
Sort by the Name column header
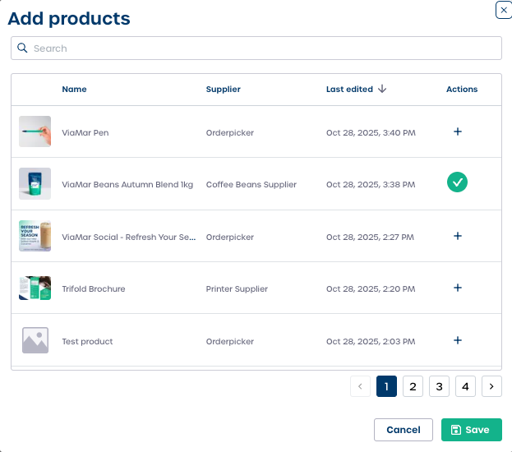[x=74, y=89]
